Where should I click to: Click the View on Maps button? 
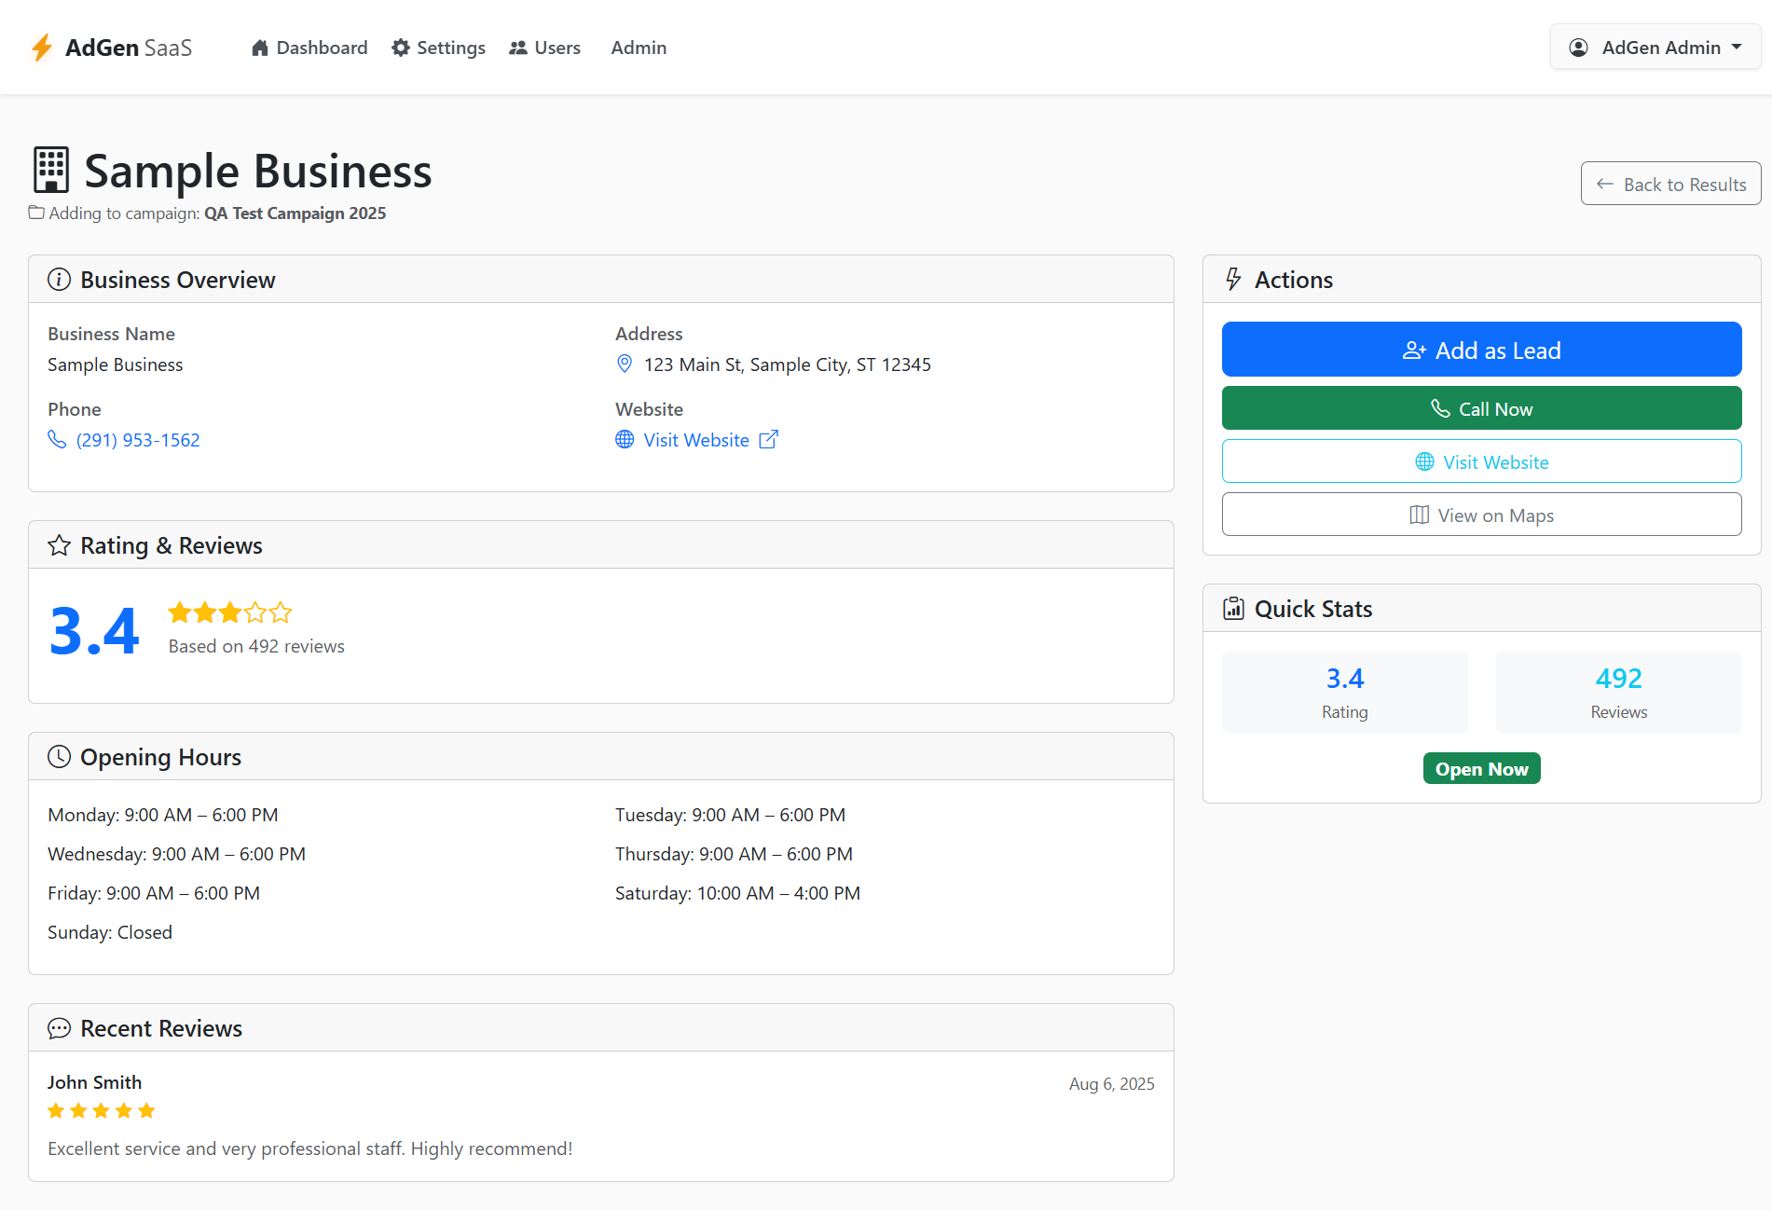point(1481,515)
